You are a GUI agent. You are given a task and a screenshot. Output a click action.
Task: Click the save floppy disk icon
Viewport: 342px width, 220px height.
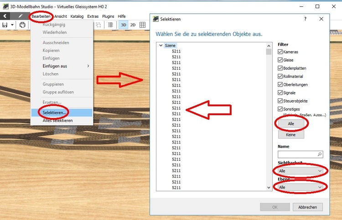[x=5, y=25]
